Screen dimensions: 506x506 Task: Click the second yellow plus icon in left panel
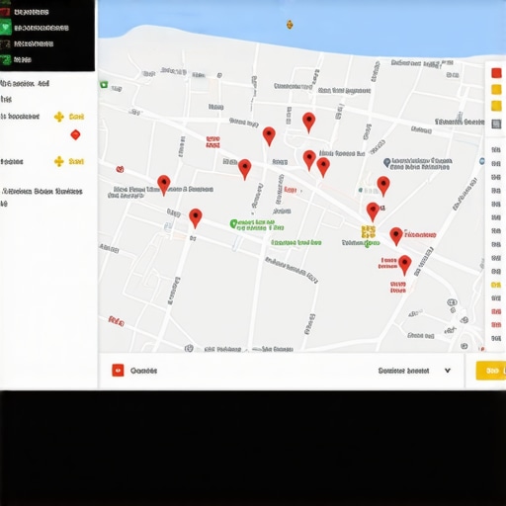click(x=59, y=161)
